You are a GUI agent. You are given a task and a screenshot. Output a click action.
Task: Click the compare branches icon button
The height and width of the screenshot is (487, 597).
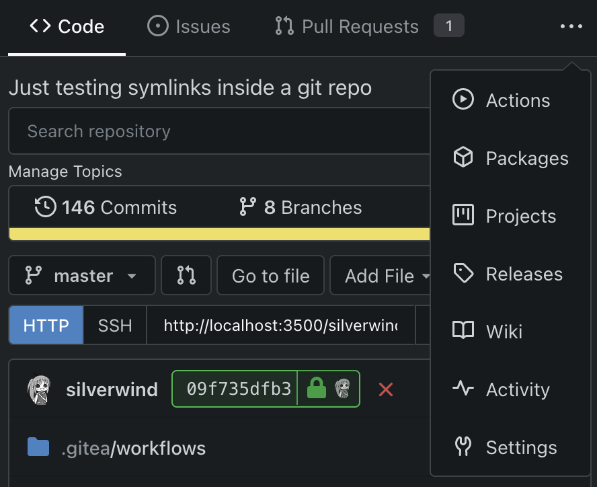point(186,276)
